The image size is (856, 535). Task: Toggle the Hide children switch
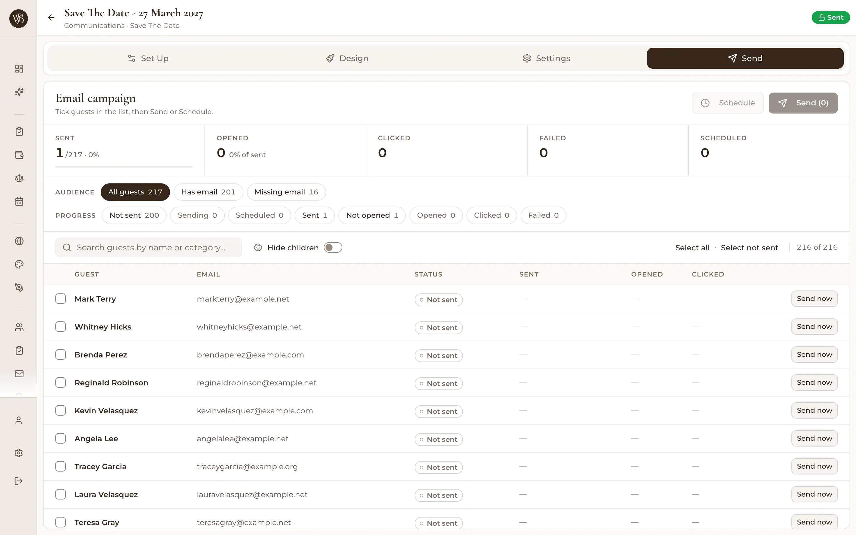pos(333,247)
